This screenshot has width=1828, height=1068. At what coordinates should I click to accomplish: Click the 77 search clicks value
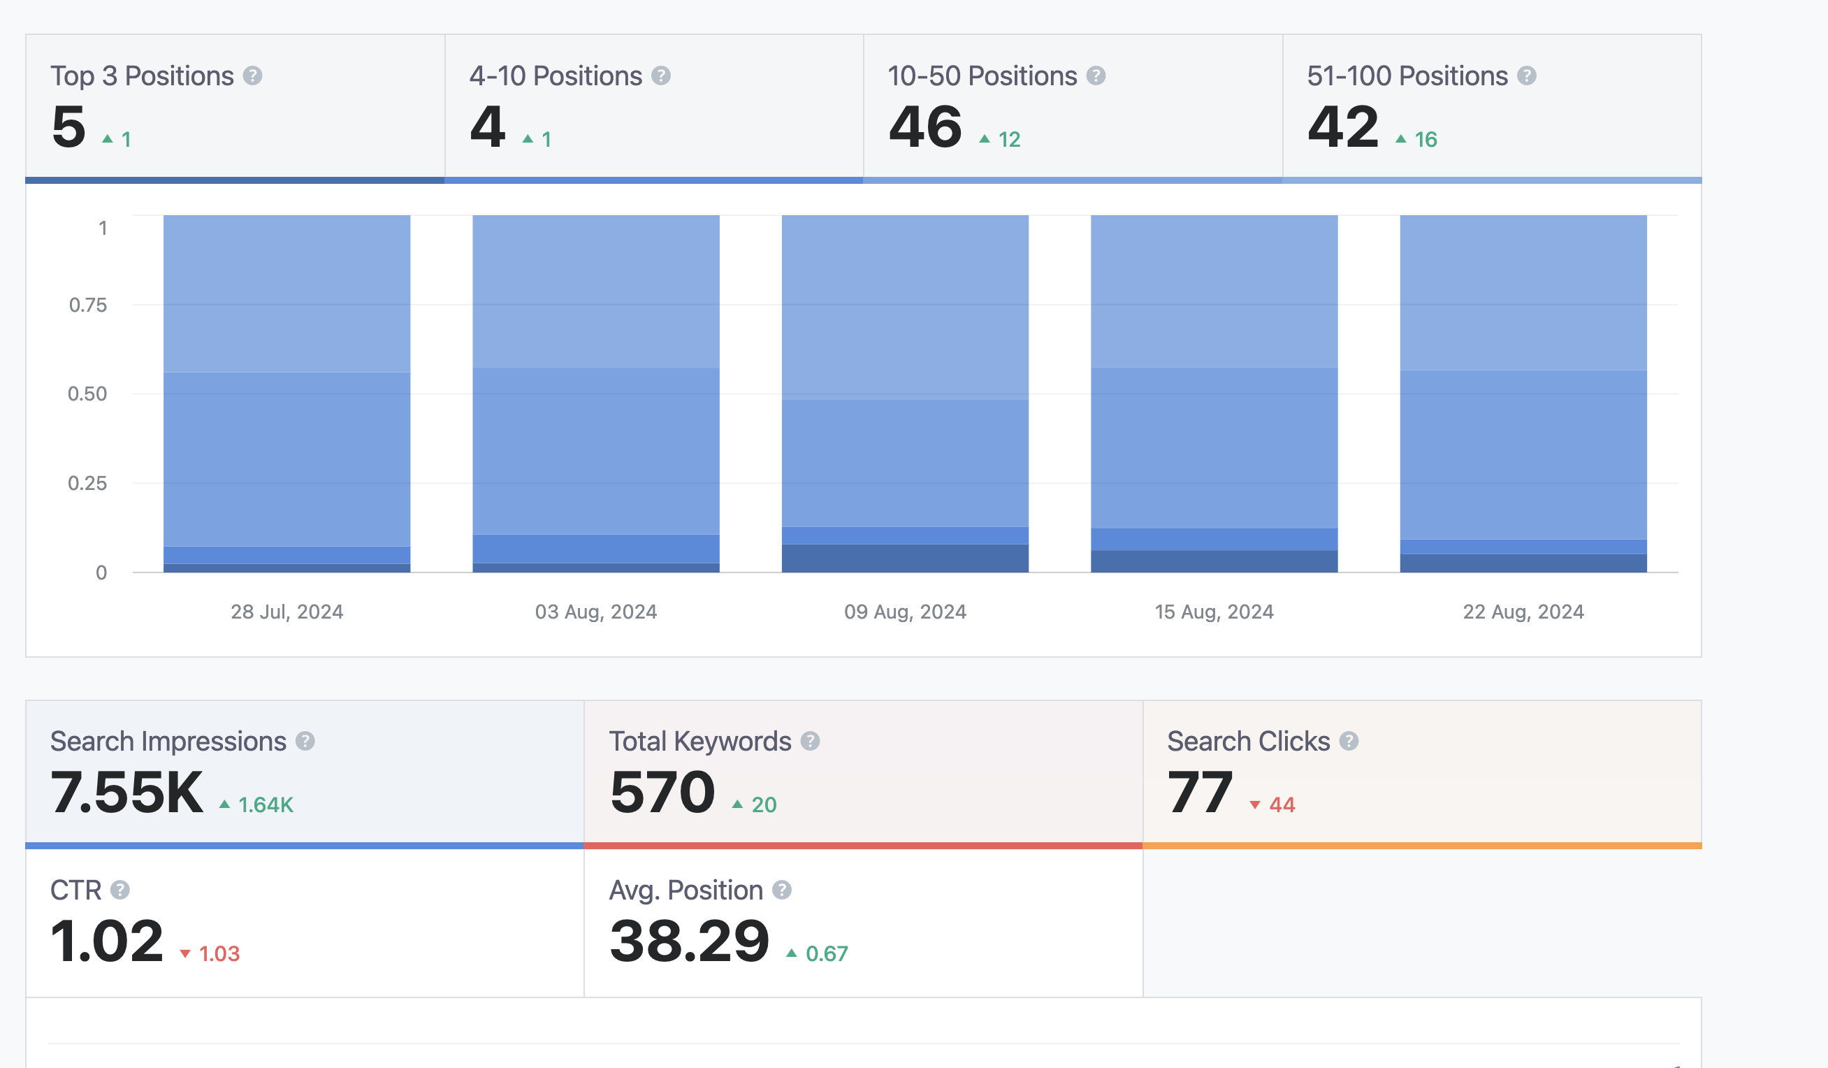(1200, 793)
